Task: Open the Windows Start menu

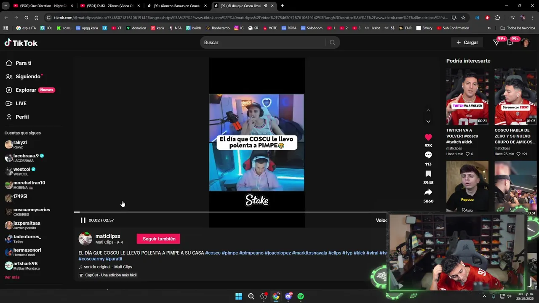Action: [x=239, y=296]
